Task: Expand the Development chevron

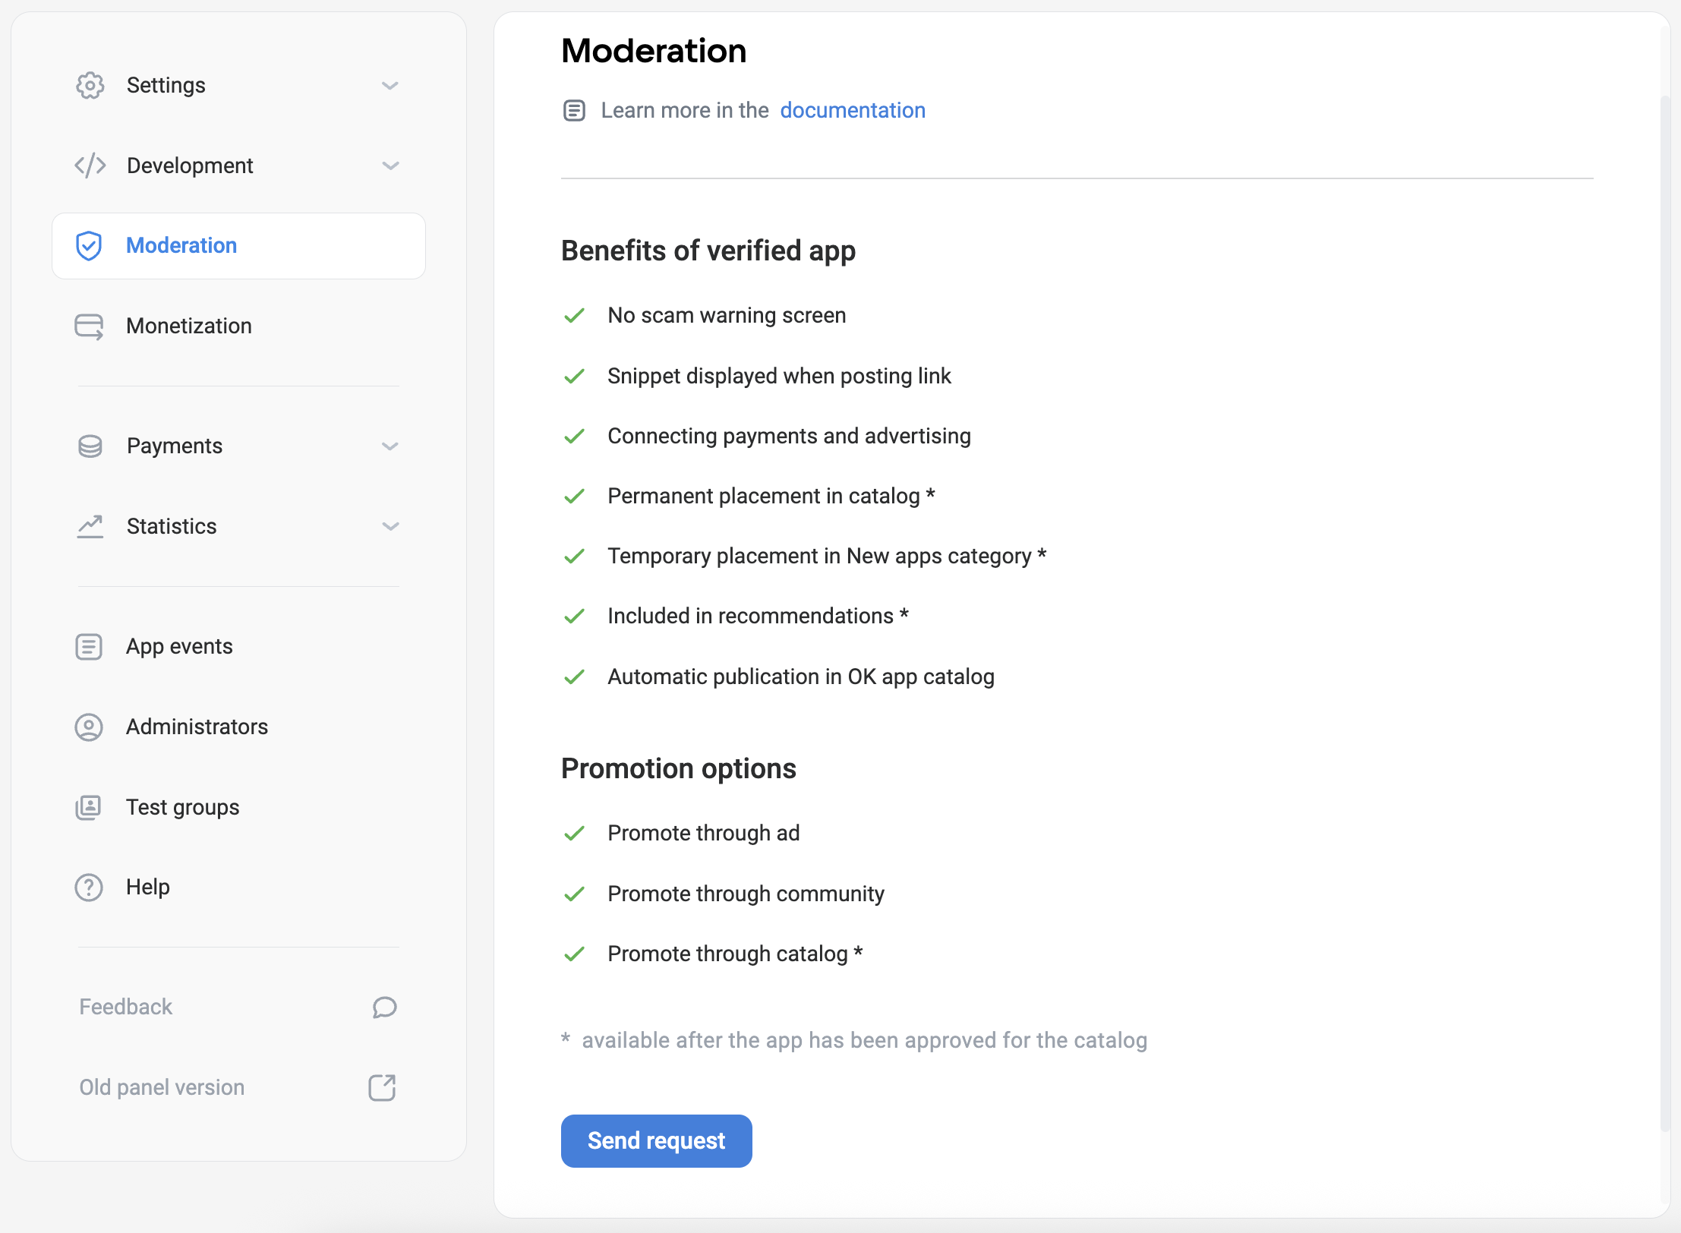Action: pyautogui.click(x=390, y=166)
